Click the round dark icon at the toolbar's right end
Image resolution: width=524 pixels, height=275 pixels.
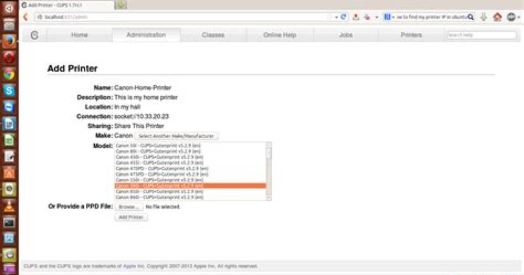coord(511,17)
